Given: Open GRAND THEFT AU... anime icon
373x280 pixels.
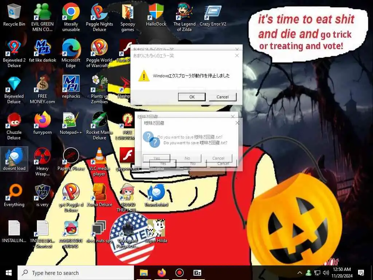Looking at the screenshot, I should pos(128,198).
